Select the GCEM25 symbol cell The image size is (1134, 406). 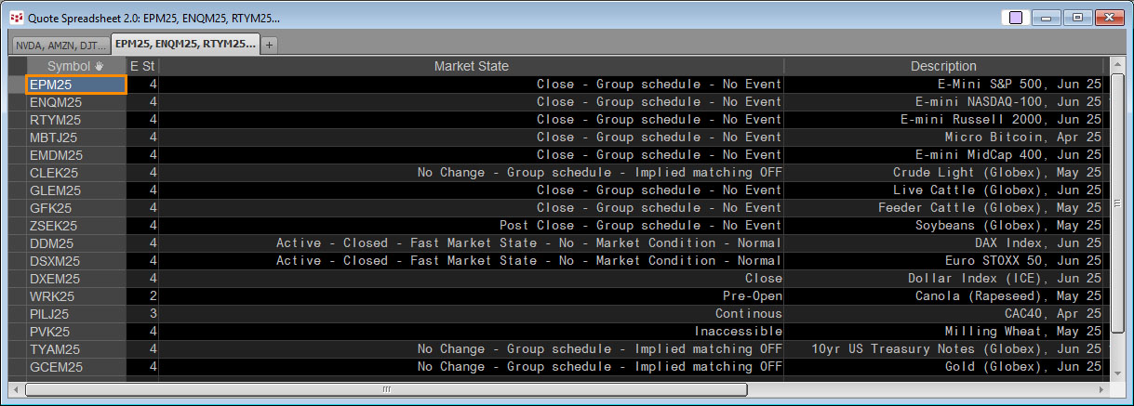76,367
